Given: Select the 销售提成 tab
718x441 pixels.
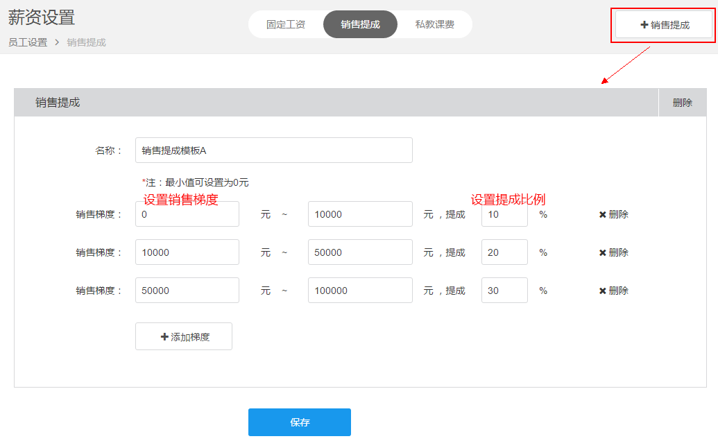Looking at the screenshot, I should (360, 24).
